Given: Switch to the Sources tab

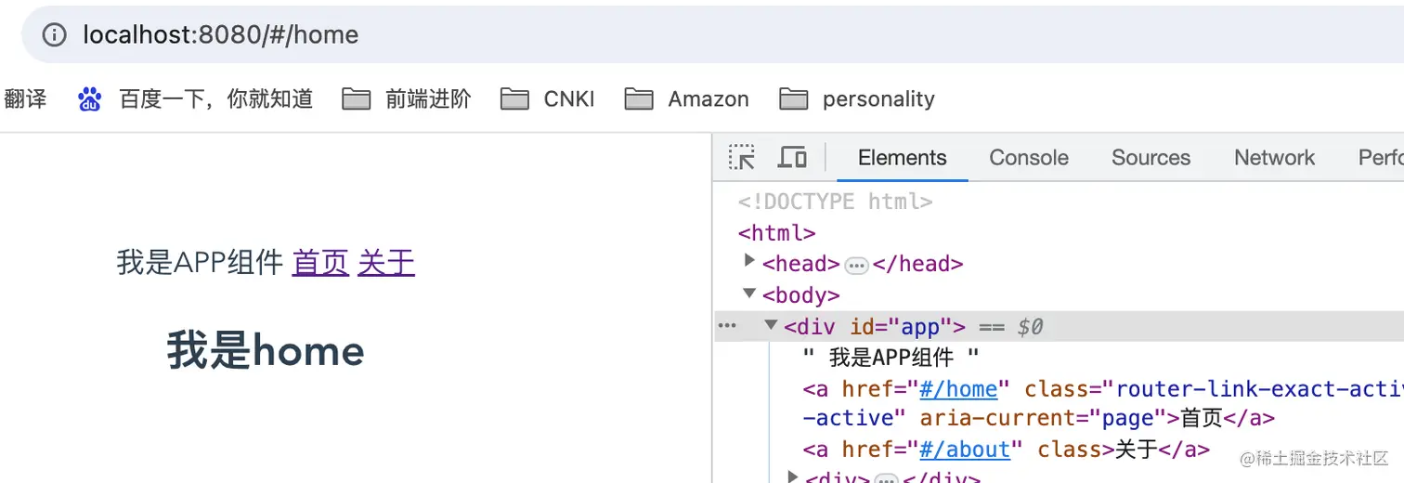Looking at the screenshot, I should tap(1150, 158).
